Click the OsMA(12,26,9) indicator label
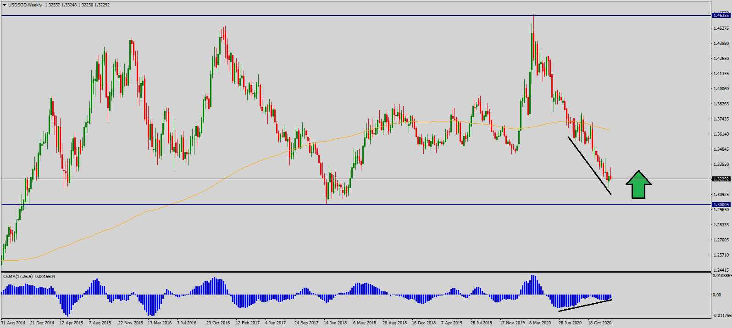Screen dimensions: 732x328 (29, 277)
